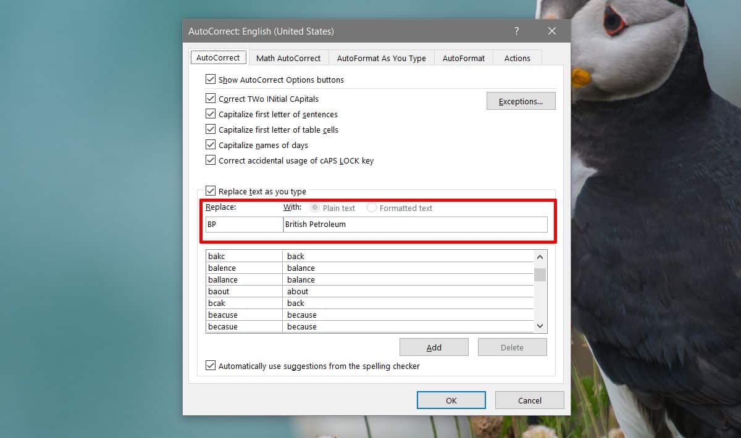Switch to the Actions tab
This screenshot has width=741, height=438.
pyautogui.click(x=517, y=57)
